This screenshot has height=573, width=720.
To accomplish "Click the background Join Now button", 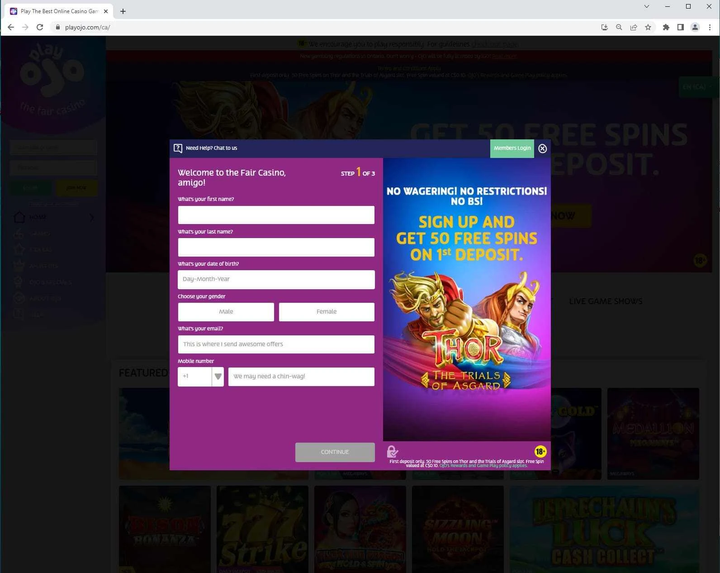I will click(x=76, y=188).
